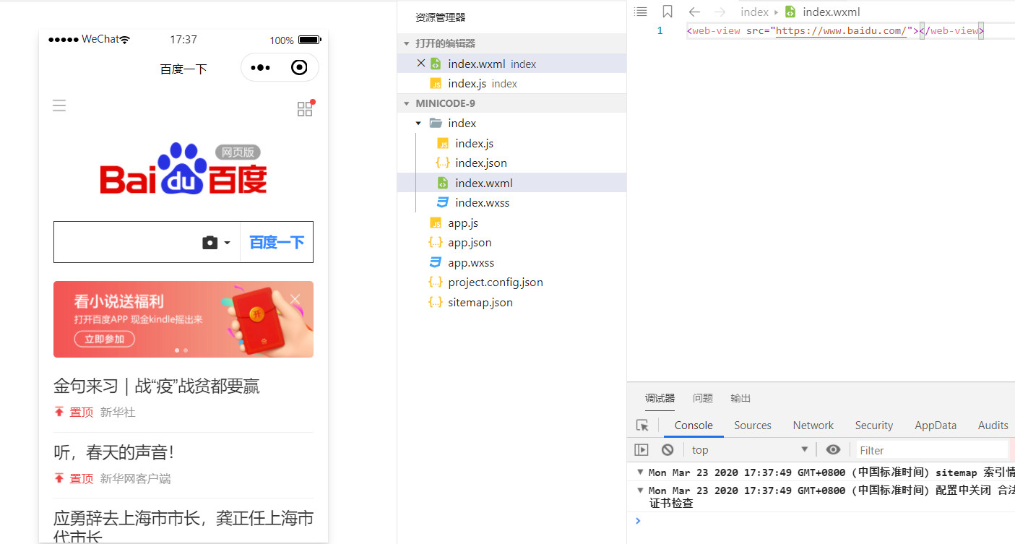Click the index breadcrumb segment
This screenshot has height=544, width=1015.
tap(754, 12)
